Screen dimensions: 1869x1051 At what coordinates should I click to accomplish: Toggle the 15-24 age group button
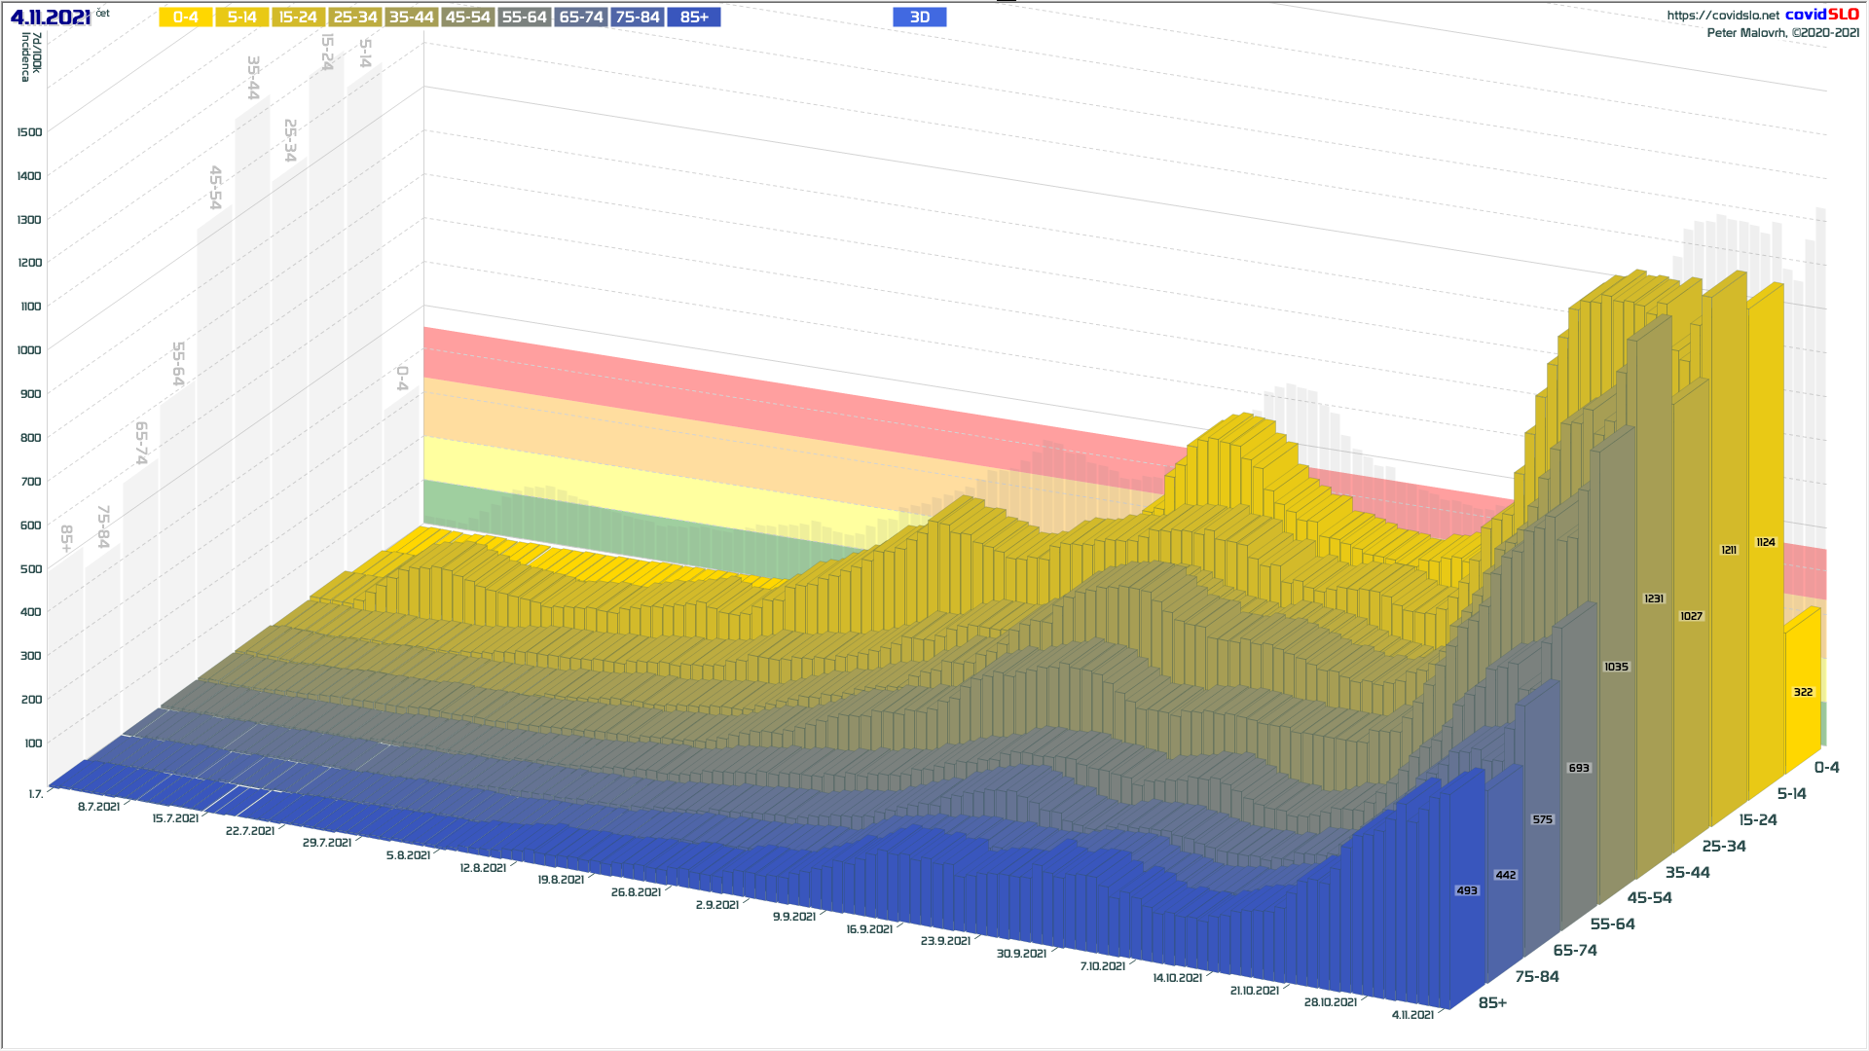(x=299, y=18)
